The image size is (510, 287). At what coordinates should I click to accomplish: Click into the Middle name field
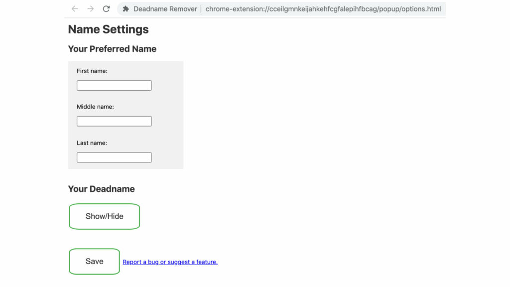click(114, 122)
